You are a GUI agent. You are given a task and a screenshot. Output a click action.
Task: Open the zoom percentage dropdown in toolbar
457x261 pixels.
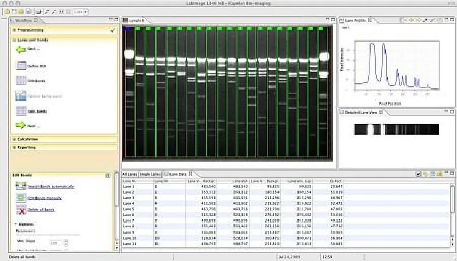click(x=81, y=12)
